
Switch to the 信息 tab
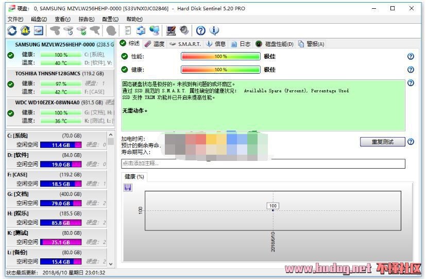pos(216,44)
